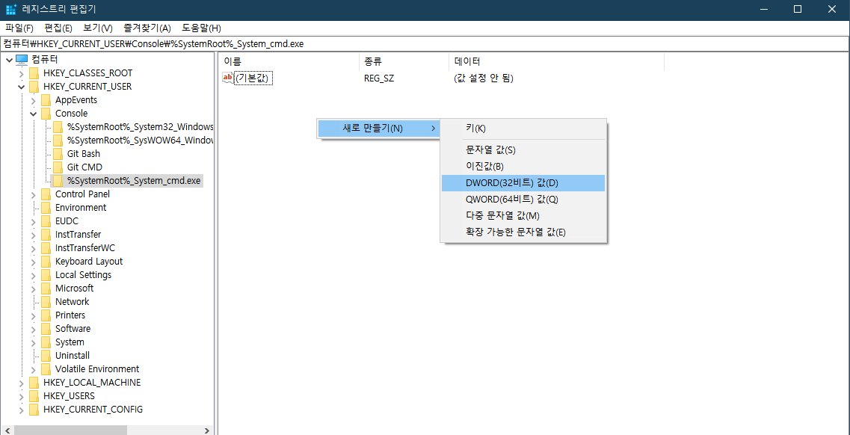Expand the HKEY_LOCAL_MACHINE node

point(21,383)
